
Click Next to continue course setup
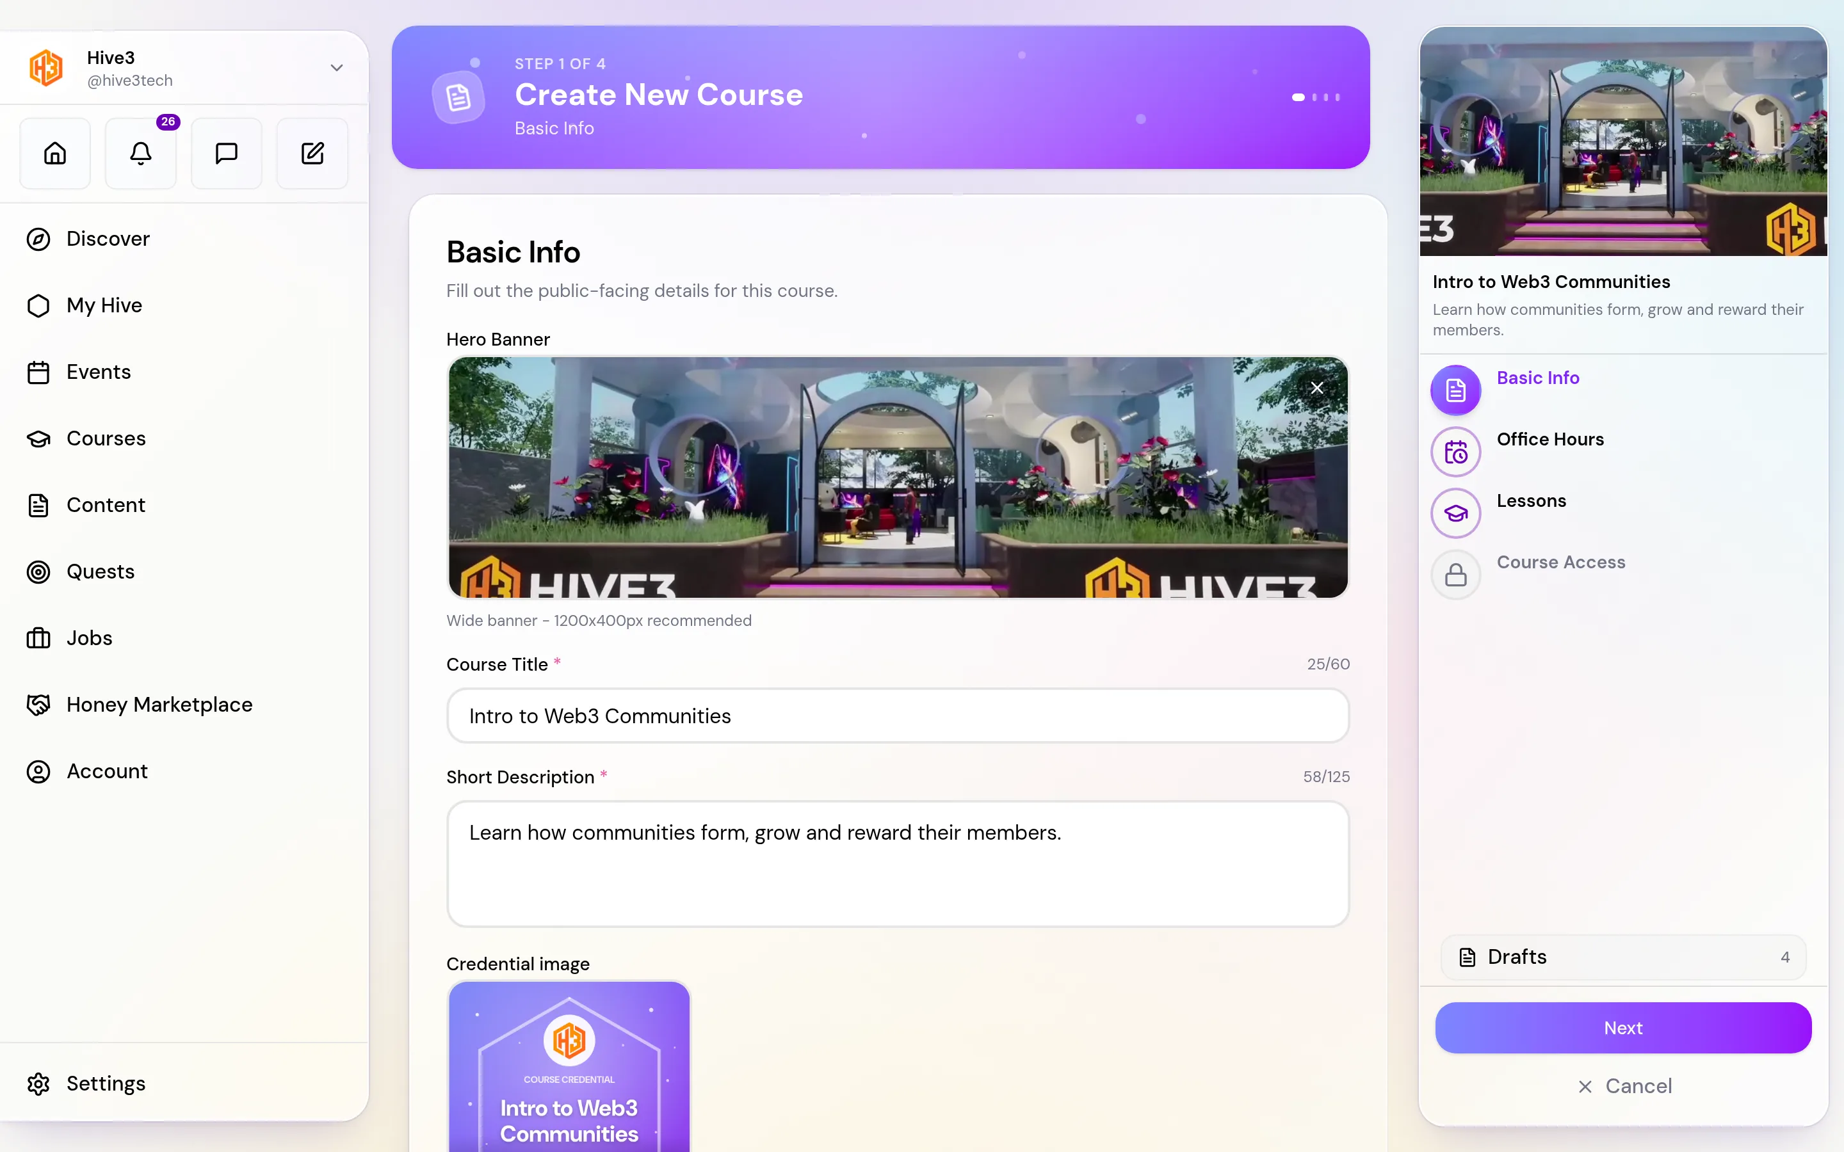[1623, 1028]
